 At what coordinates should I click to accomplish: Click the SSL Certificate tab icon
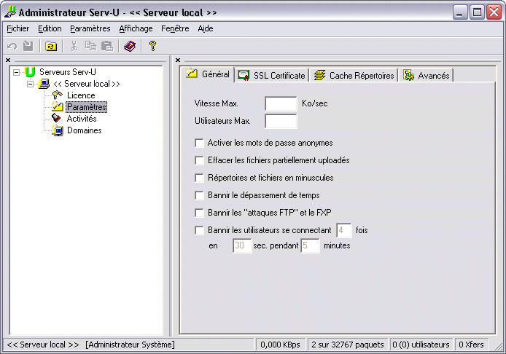(x=244, y=75)
